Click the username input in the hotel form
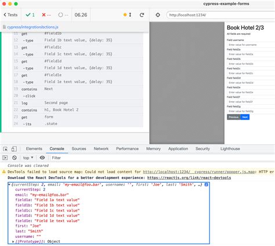This screenshot has width=275, height=246. coord(251,45)
